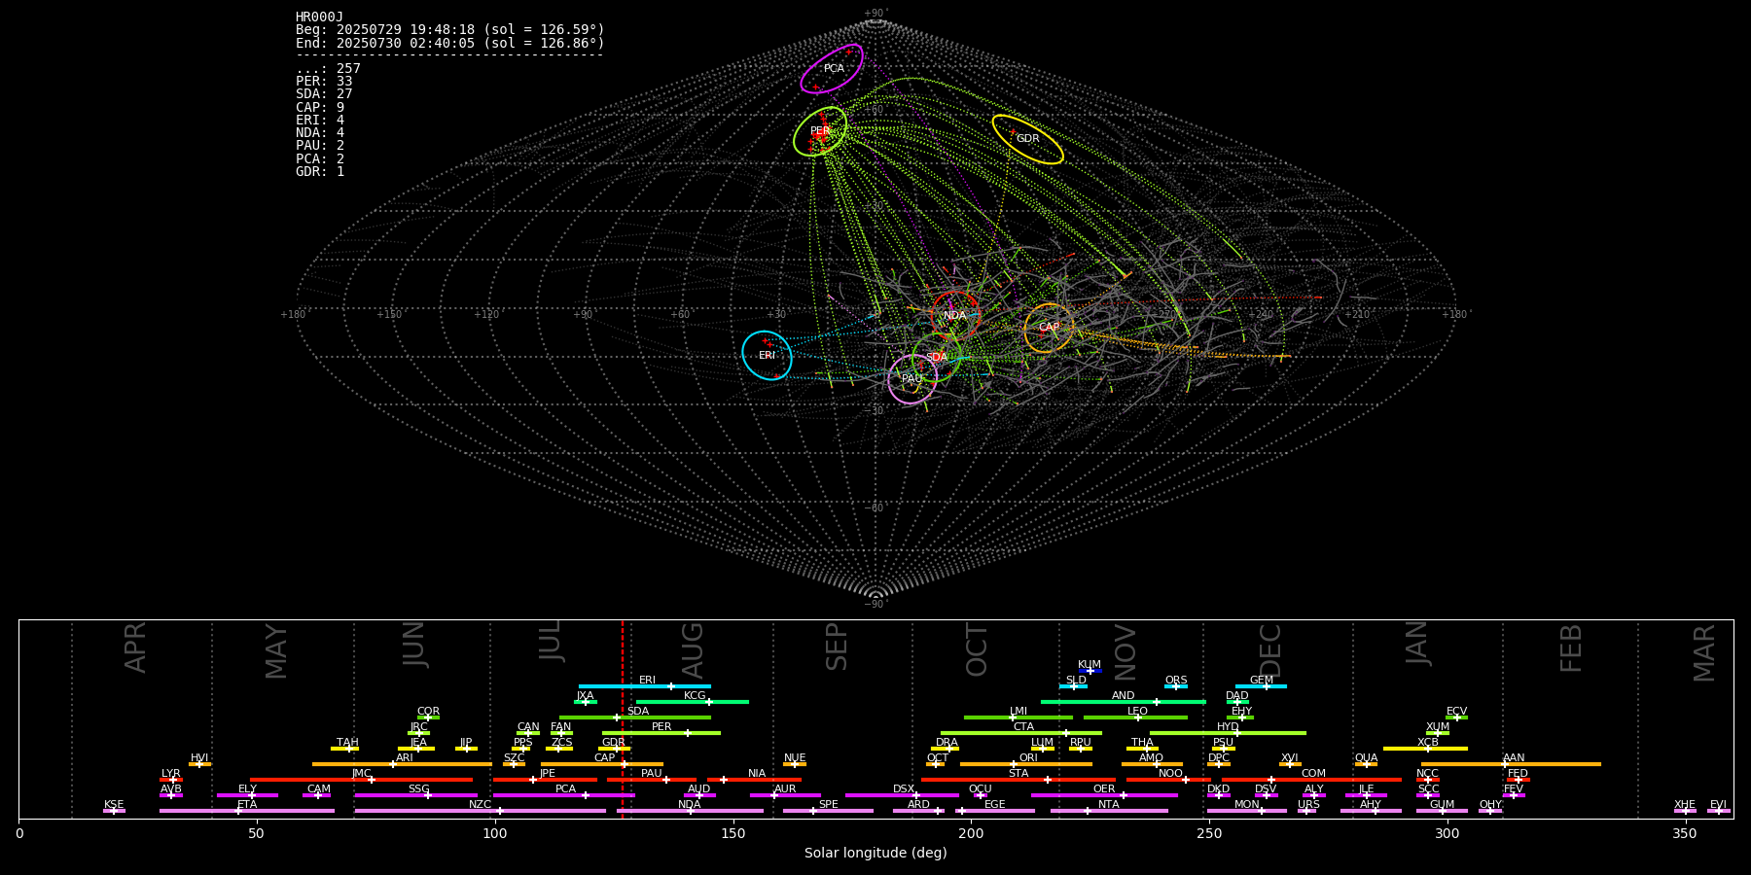Select the cyan ERI radiant circle on map

point(767,355)
